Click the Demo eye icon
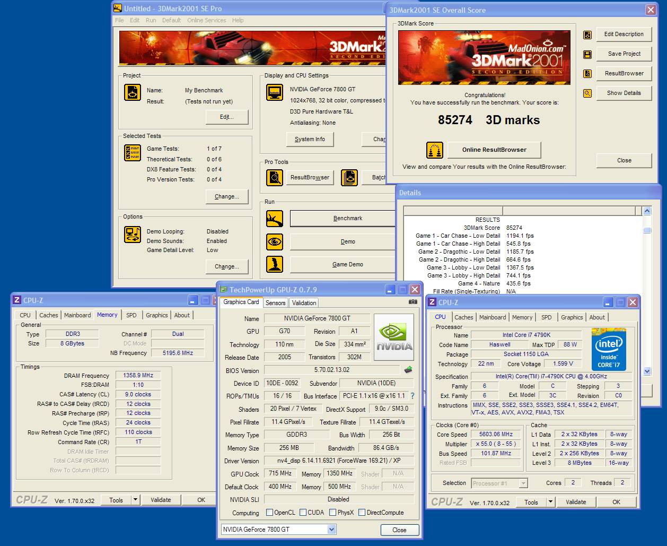Viewport: 667px width, 546px height. (275, 242)
